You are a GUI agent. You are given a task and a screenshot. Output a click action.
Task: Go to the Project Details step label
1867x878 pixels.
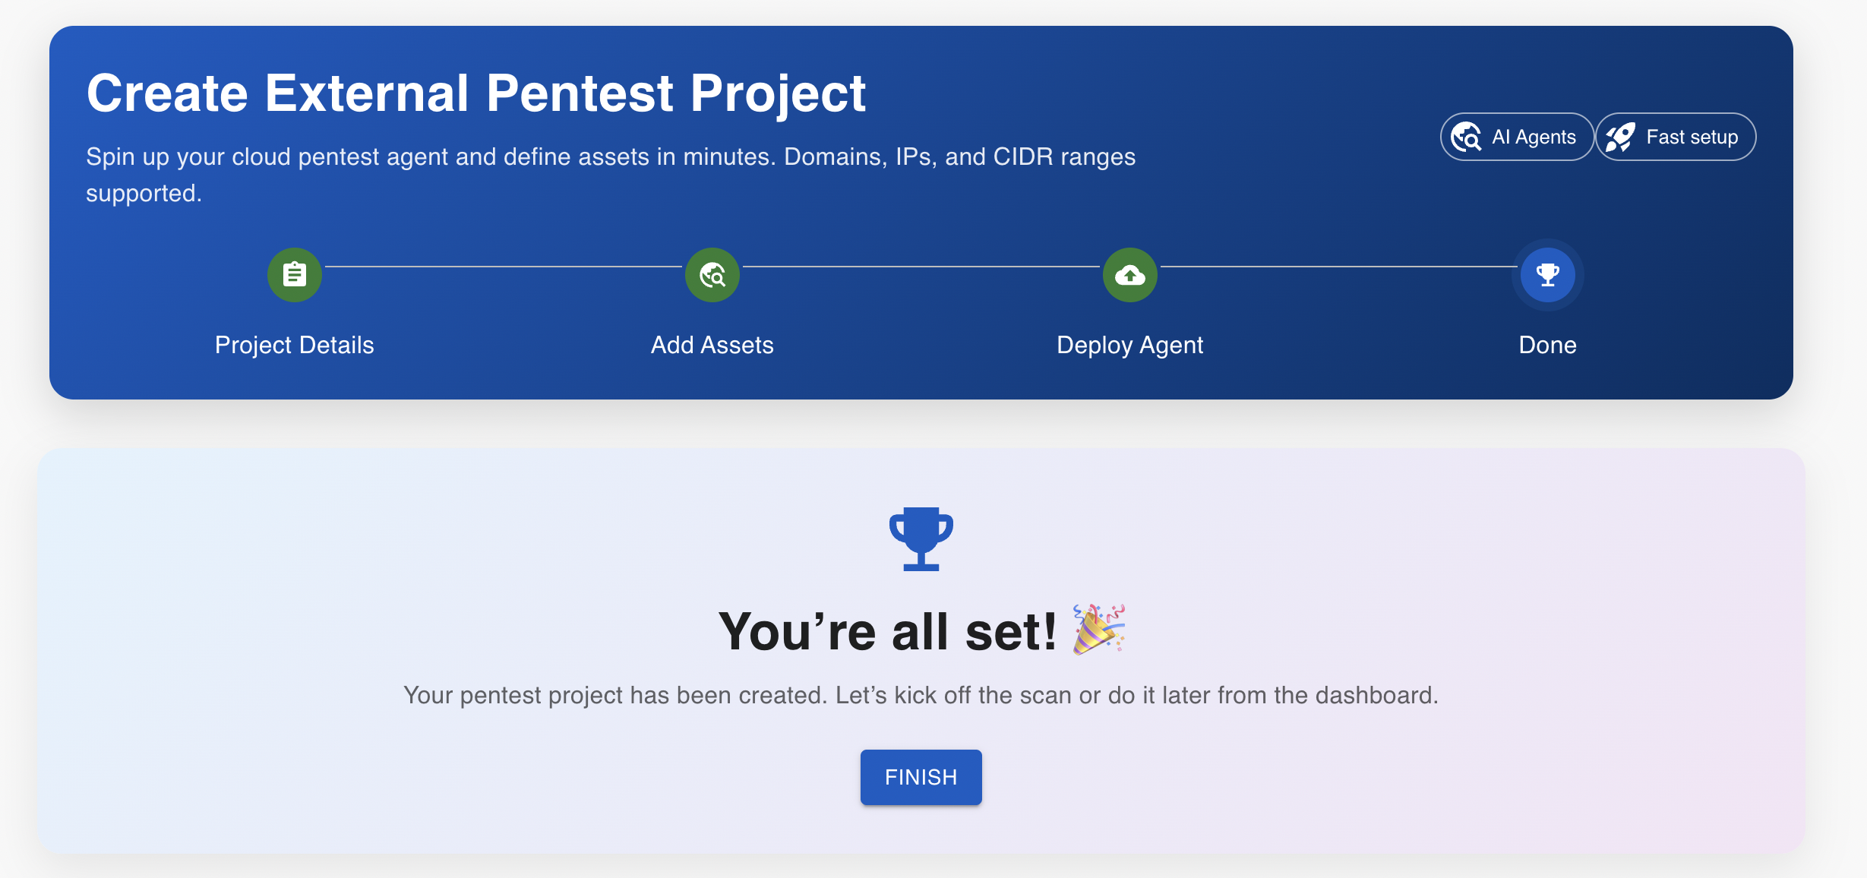tap(295, 345)
